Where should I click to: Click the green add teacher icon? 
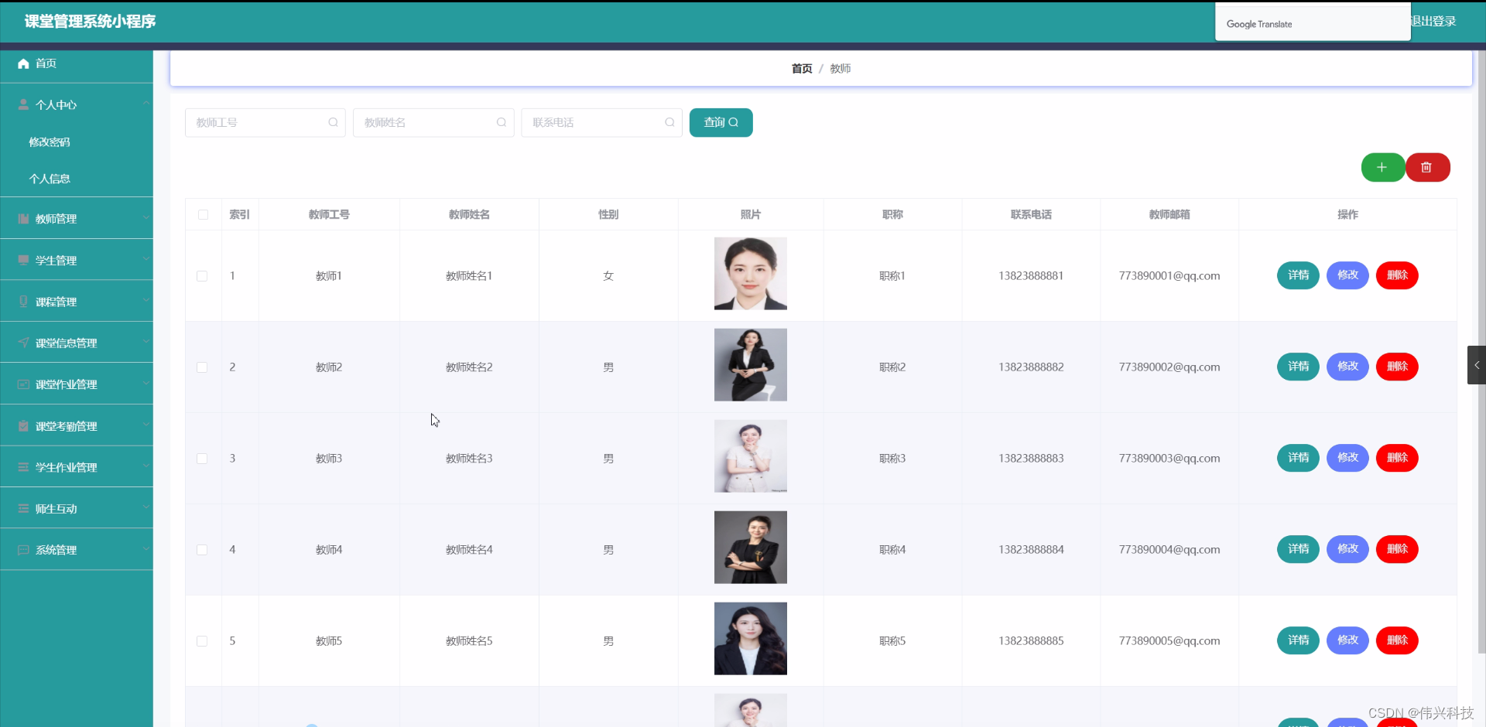click(1382, 167)
